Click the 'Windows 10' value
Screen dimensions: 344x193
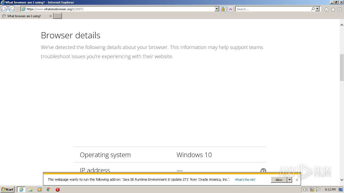(194, 155)
